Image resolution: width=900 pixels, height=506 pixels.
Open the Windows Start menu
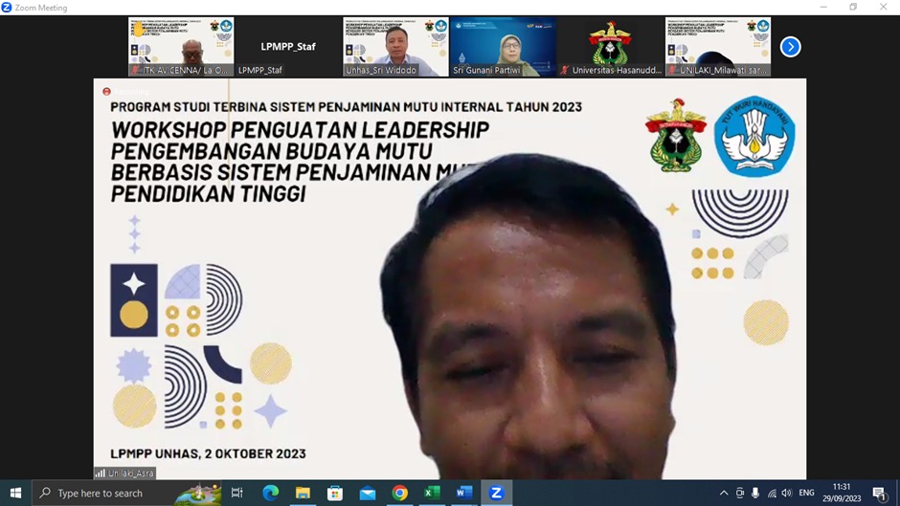pos(15,493)
